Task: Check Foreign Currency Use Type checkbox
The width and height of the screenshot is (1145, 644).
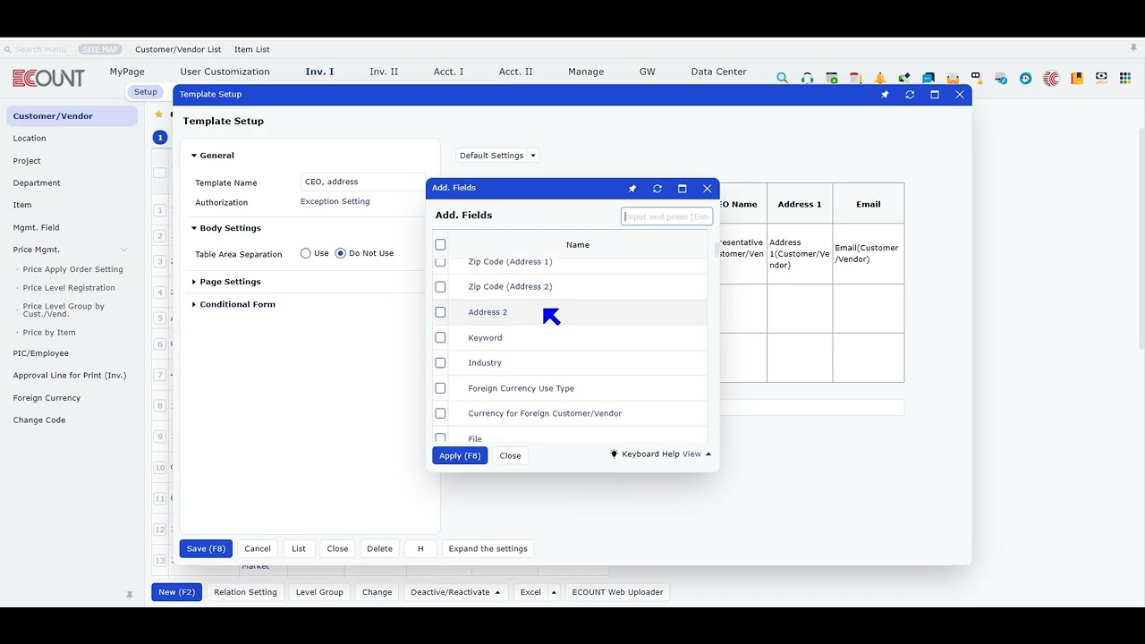Action: [440, 388]
